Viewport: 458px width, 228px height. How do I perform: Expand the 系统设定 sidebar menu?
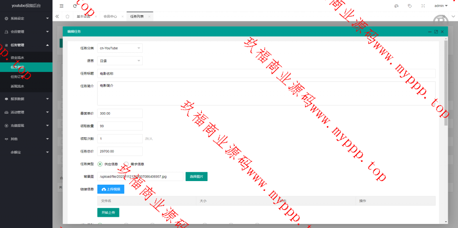(x=26, y=18)
